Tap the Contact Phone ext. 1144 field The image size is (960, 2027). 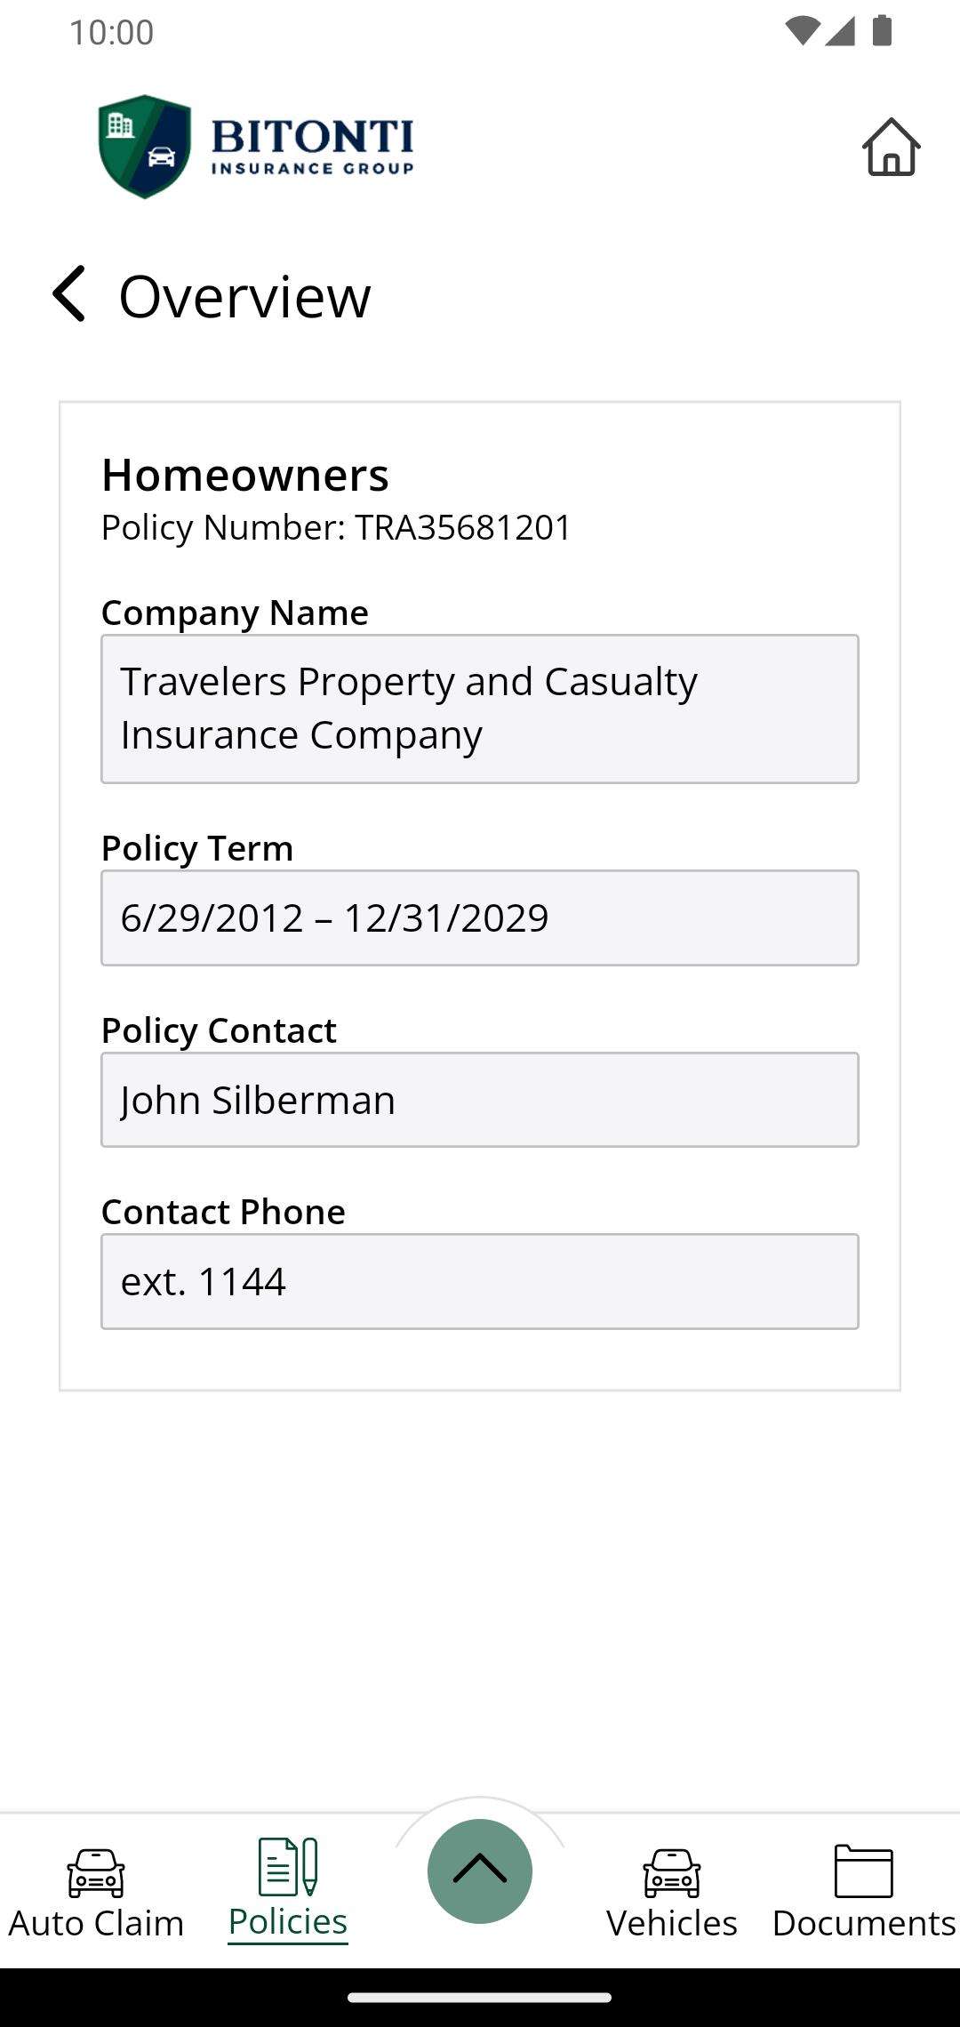point(480,1281)
